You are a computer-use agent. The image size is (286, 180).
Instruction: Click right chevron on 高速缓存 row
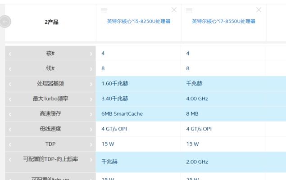91,114
